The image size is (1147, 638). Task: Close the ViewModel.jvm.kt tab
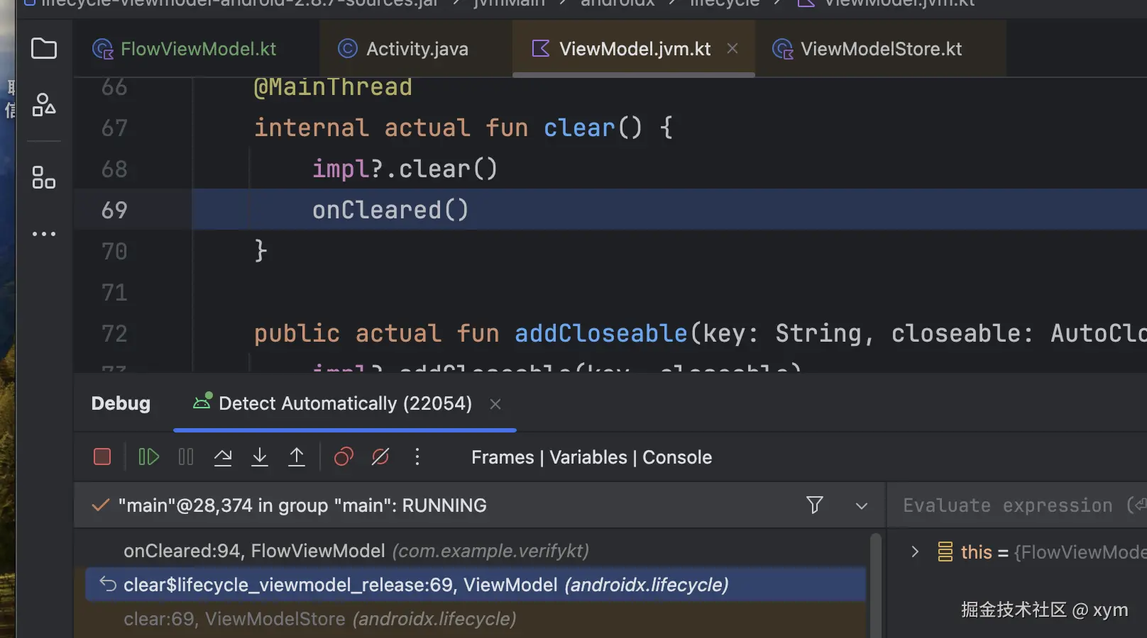(x=732, y=49)
